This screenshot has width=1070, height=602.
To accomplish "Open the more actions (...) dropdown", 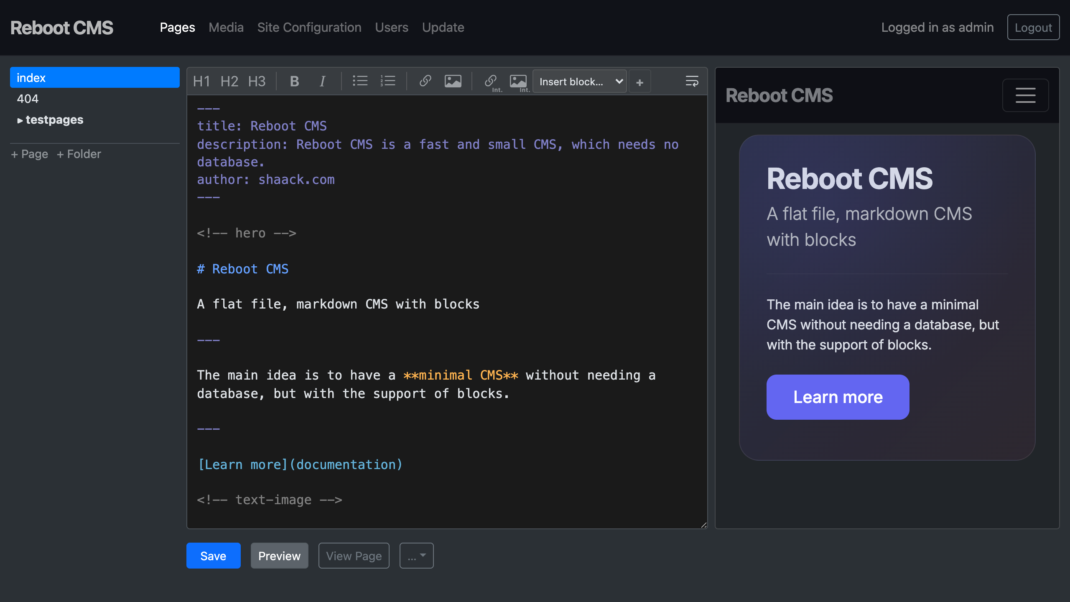I will coord(416,556).
